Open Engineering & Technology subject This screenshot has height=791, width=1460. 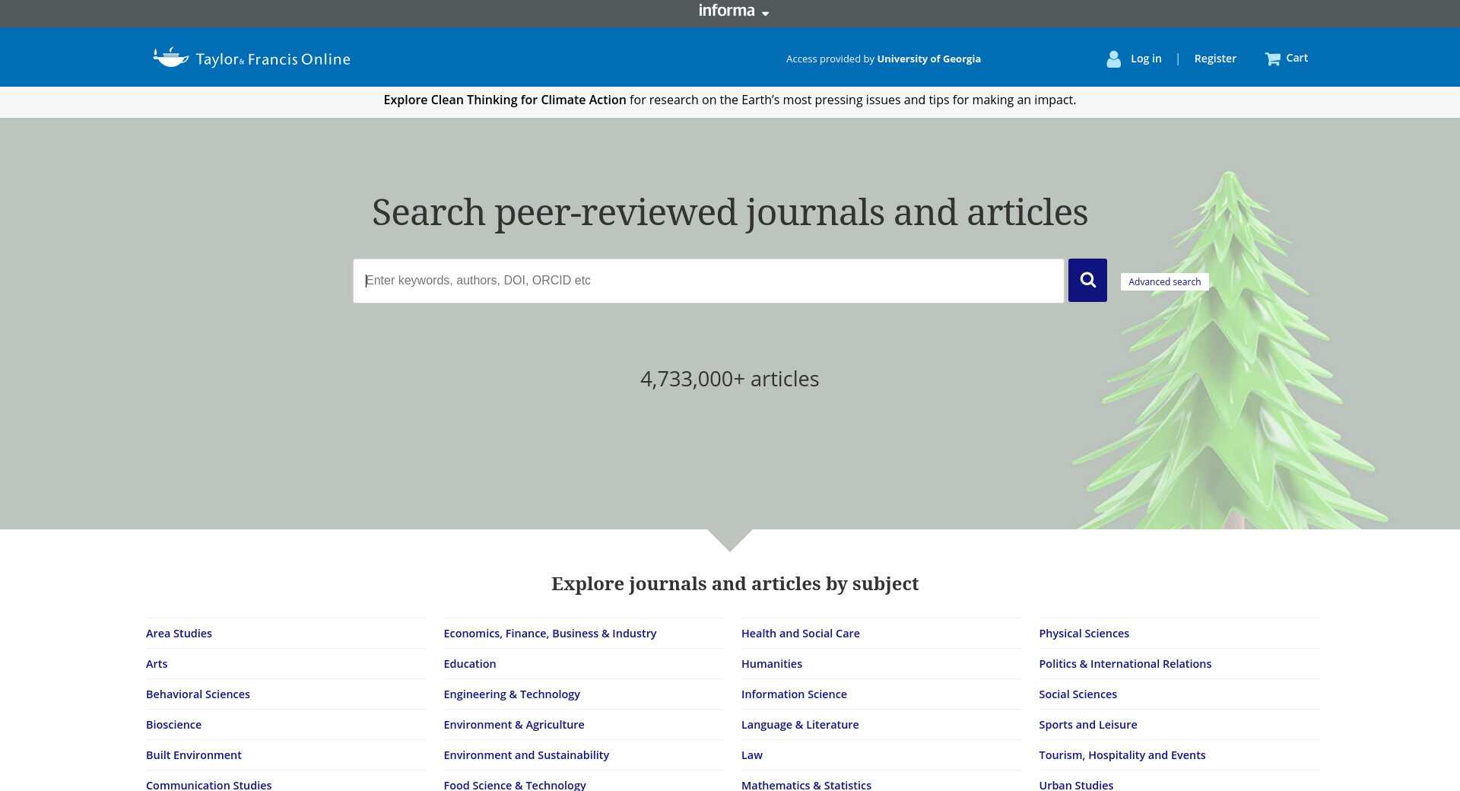(x=511, y=694)
